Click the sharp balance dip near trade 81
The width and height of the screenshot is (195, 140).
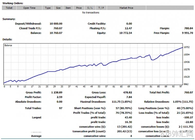[152, 60]
